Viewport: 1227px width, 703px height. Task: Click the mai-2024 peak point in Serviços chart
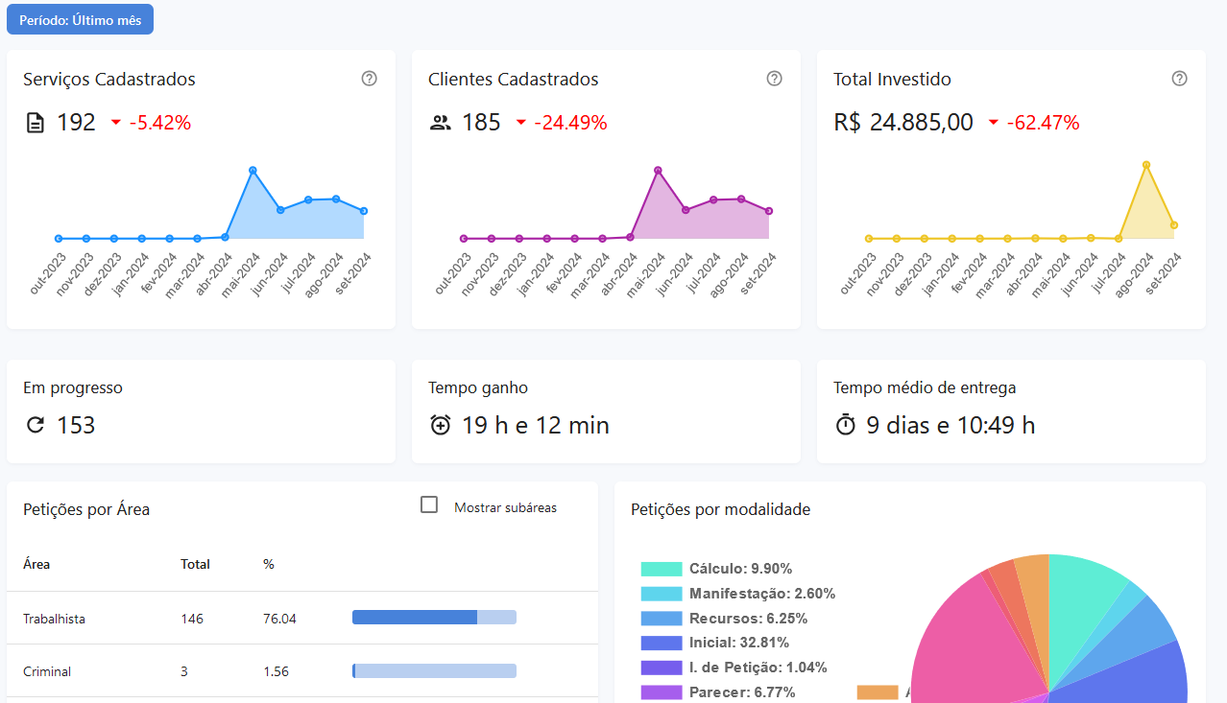[x=253, y=171]
